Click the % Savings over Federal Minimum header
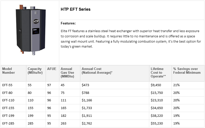205x128 pixels. pyautogui.click(x=187, y=71)
